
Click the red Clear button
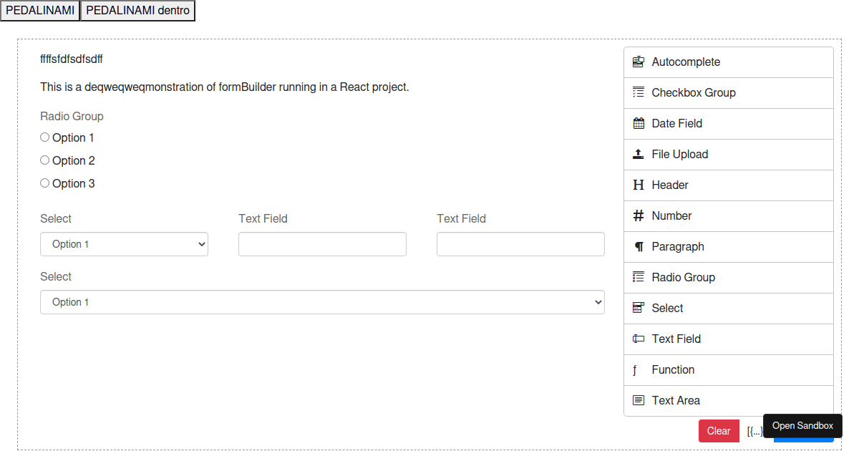point(719,430)
